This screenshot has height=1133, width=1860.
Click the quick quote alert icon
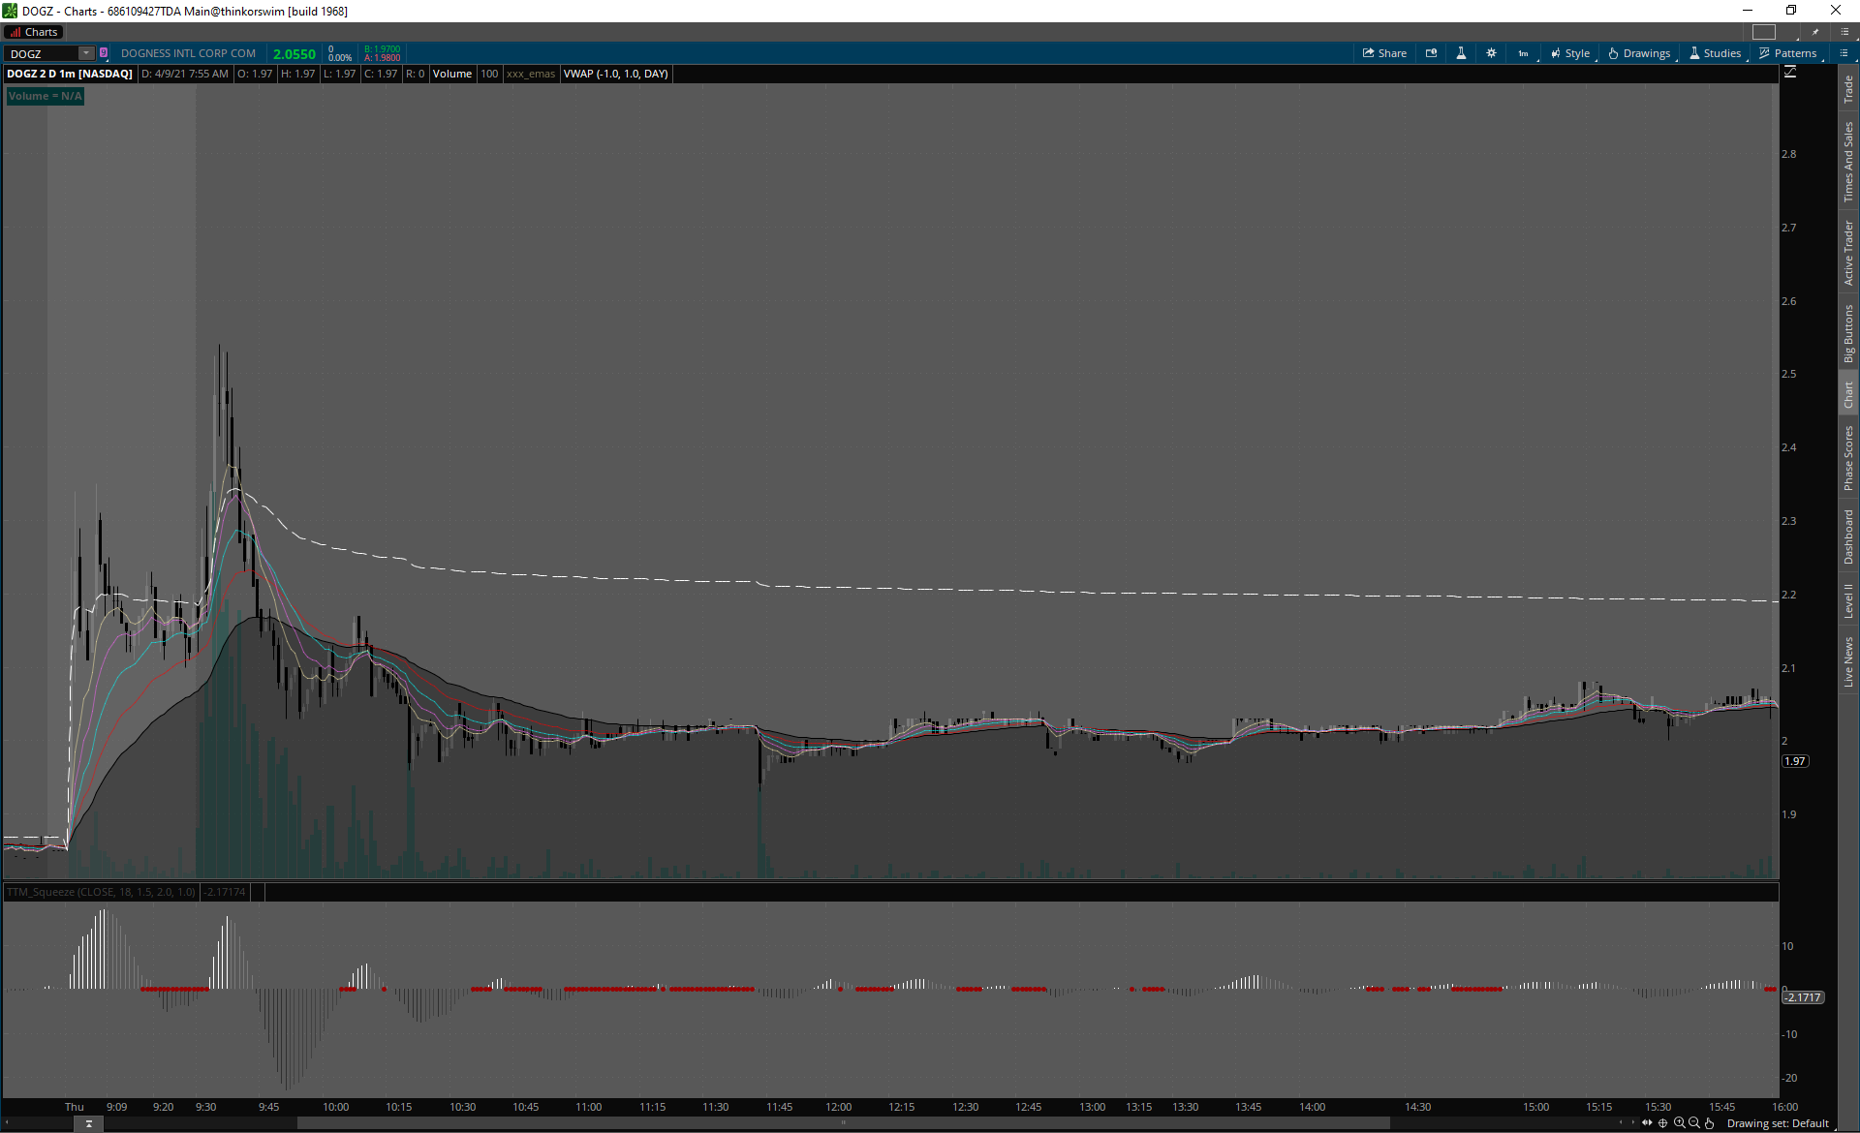(x=1431, y=53)
